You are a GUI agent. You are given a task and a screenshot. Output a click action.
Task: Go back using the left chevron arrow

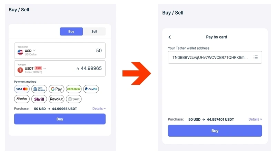(x=169, y=37)
